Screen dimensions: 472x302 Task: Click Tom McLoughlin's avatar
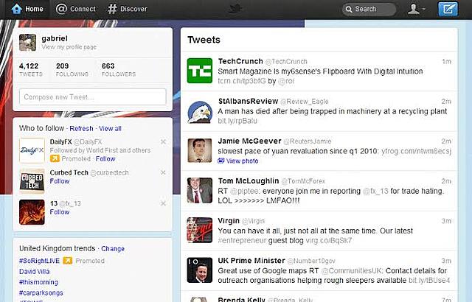200,190
